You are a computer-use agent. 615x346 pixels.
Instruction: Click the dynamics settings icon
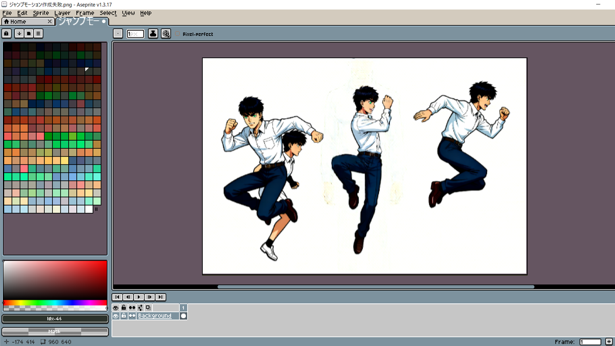(166, 34)
